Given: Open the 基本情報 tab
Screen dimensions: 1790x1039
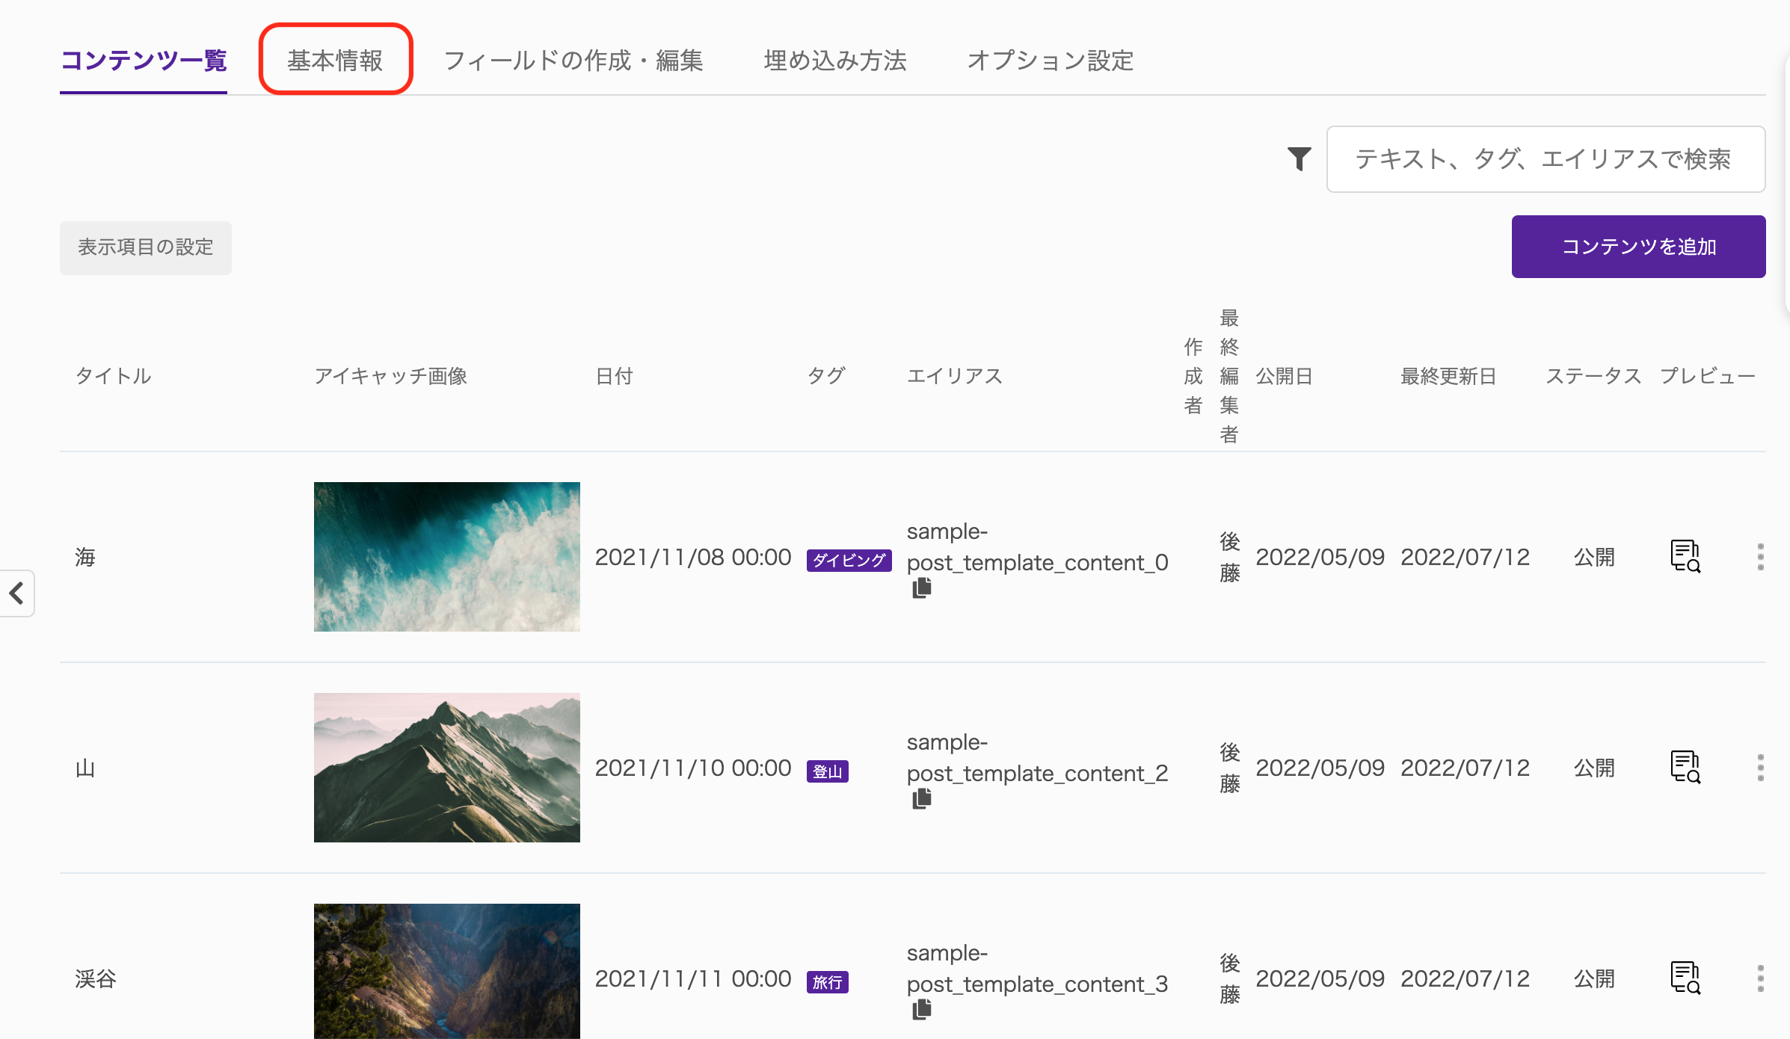Looking at the screenshot, I should tap(335, 61).
